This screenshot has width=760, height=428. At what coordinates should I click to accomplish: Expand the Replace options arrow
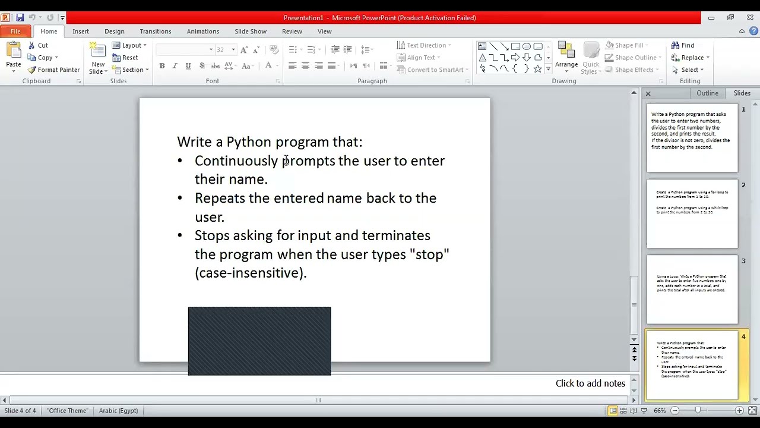point(708,58)
